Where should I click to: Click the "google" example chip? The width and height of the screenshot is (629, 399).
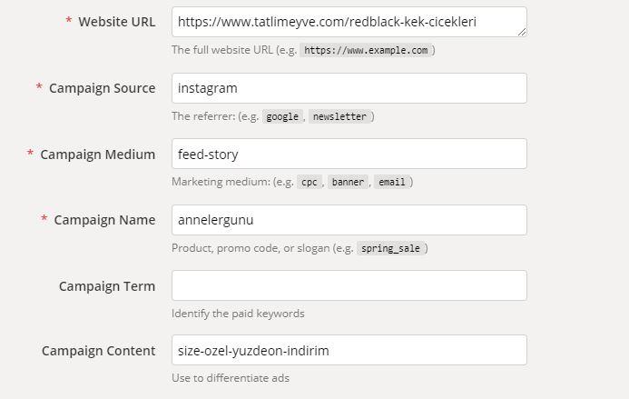click(x=282, y=116)
